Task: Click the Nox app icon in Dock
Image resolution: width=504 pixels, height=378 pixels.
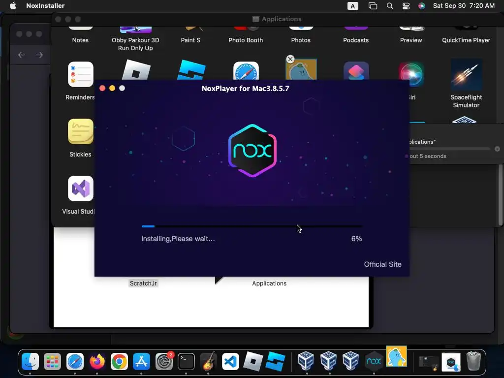Action: 374,362
